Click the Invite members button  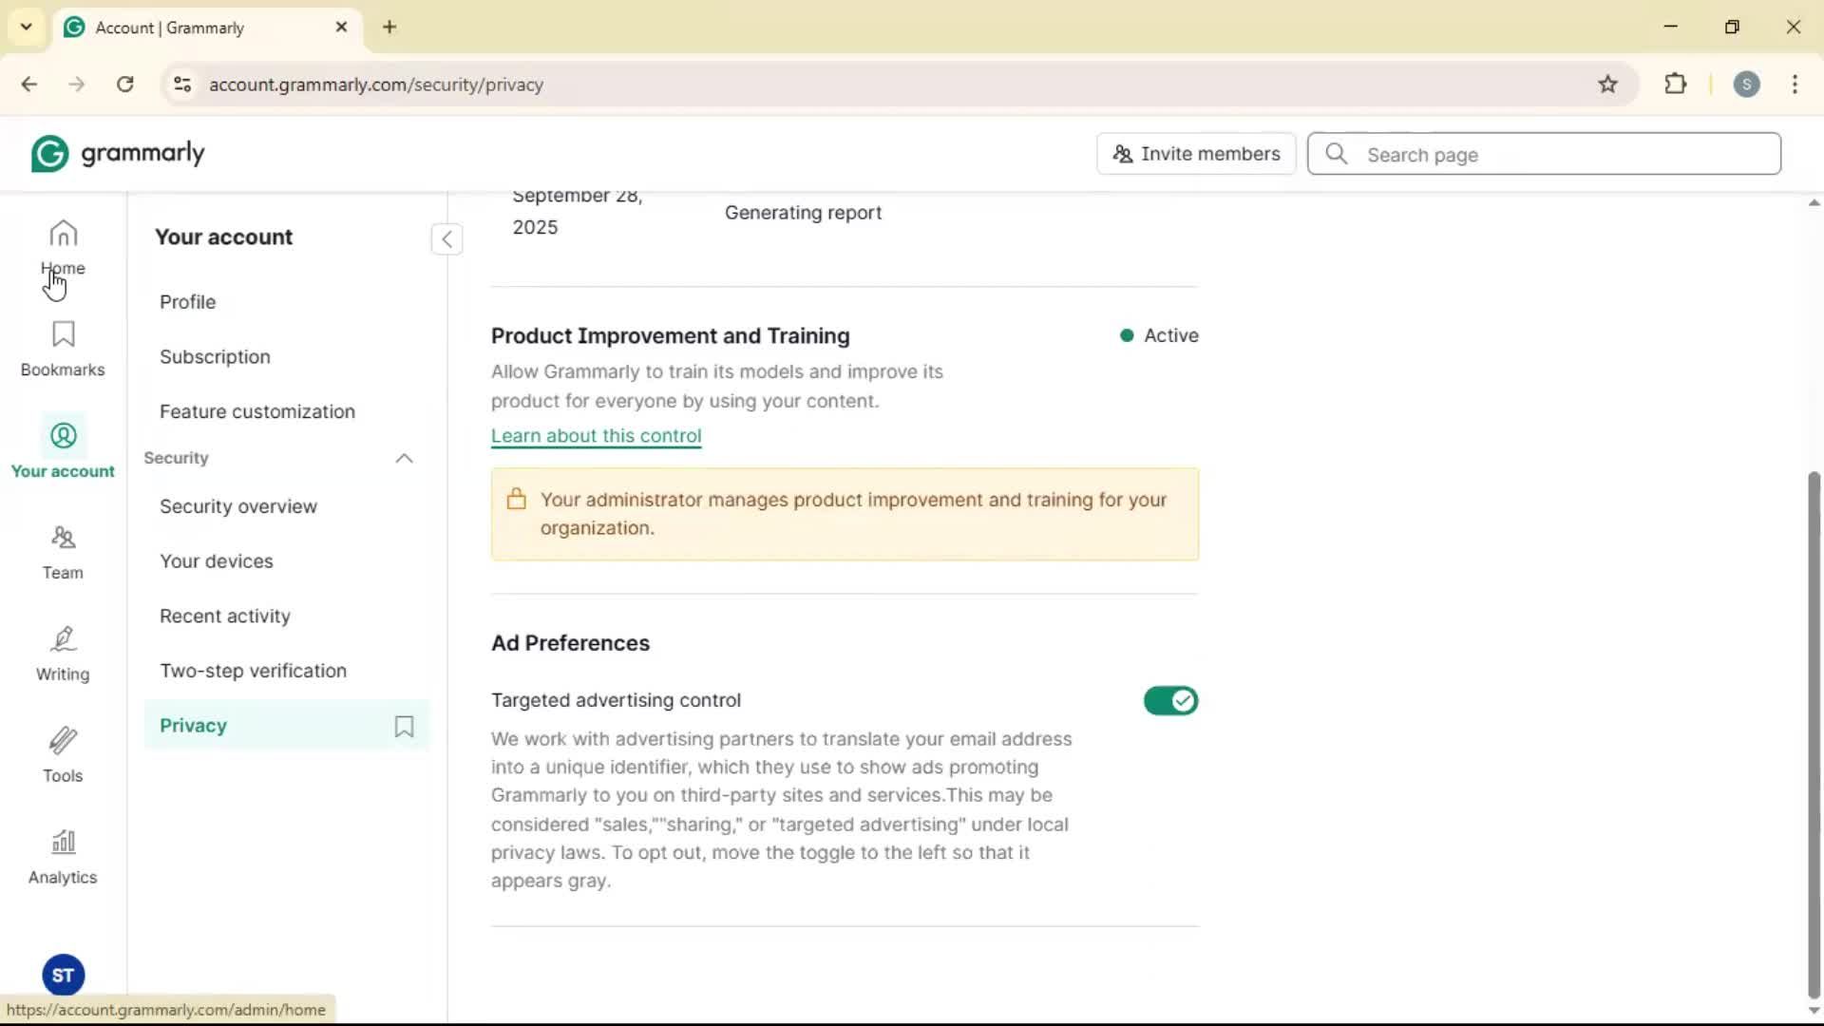(1195, 154)
